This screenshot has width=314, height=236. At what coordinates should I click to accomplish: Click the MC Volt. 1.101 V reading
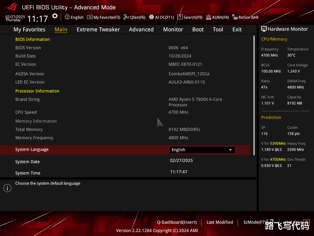click(x=267, y=103)
